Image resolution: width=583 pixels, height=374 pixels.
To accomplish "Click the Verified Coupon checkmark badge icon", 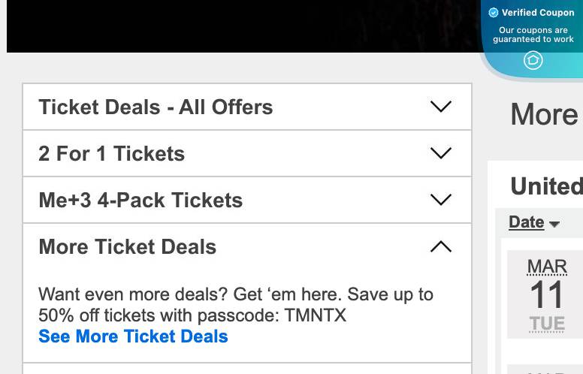I will [494, 13].
